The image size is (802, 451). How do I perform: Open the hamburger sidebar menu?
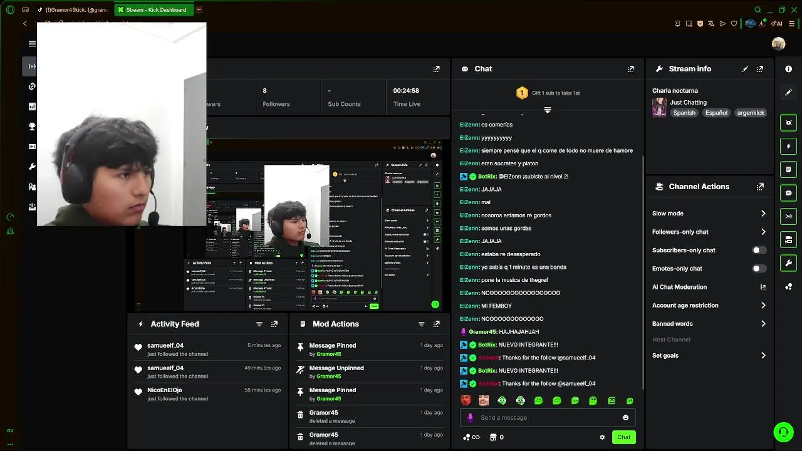point(32,44)
